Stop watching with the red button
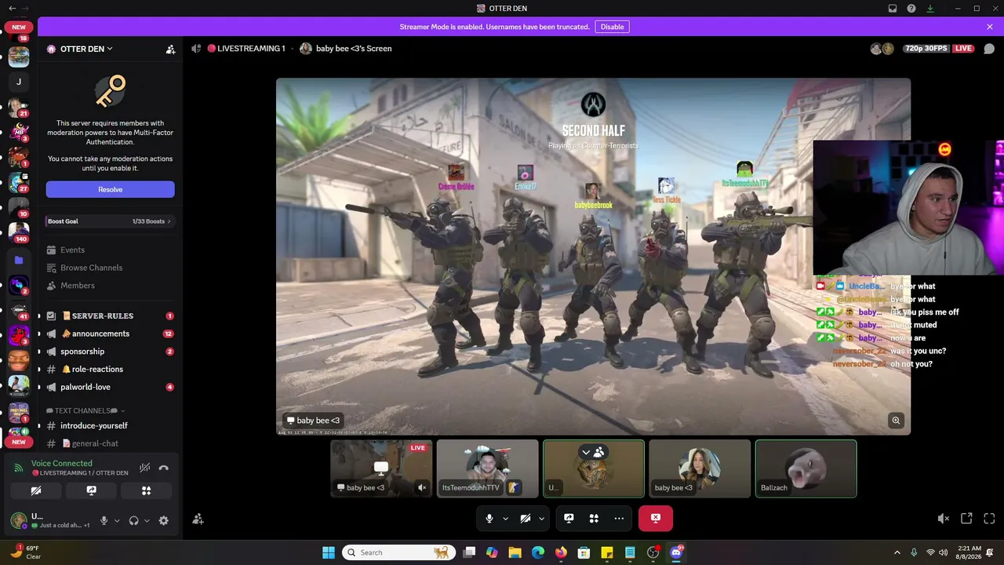 point(656,519)
